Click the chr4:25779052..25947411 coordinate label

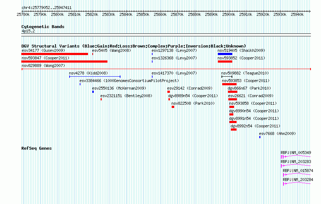click(x=47, y=8)
